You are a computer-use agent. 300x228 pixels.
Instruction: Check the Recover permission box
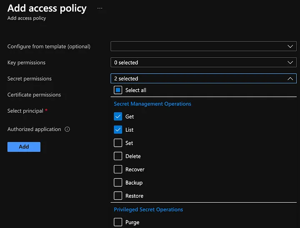tap(118, 169)
